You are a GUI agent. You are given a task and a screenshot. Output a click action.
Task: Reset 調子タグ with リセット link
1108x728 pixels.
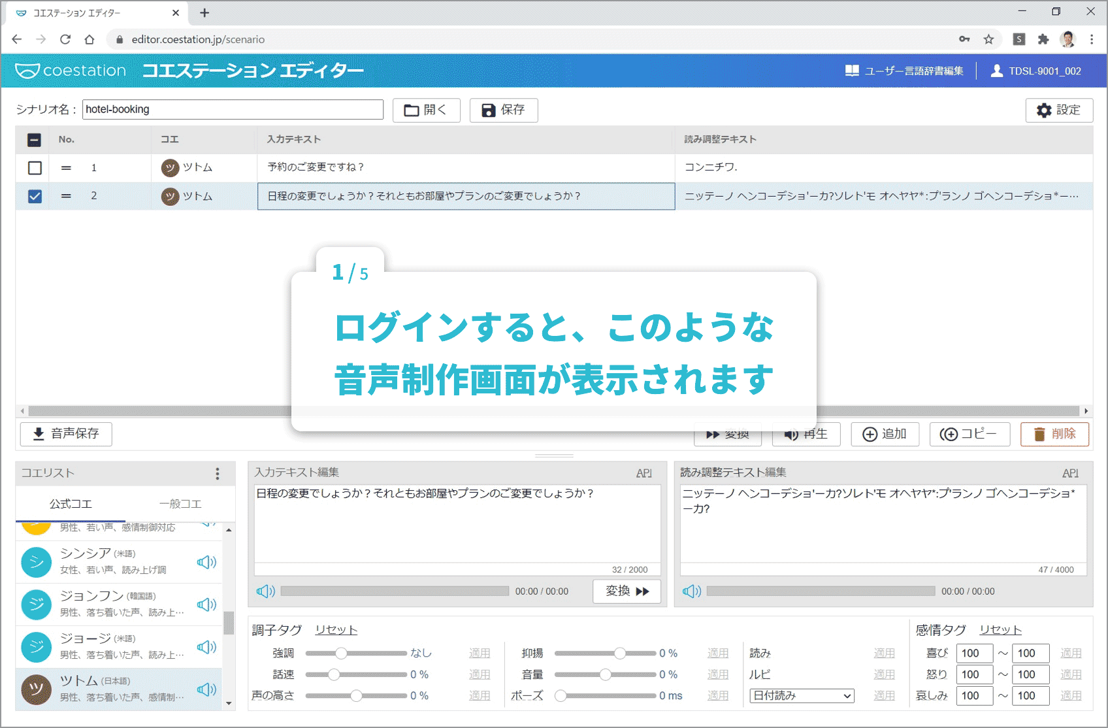pyautogui.click(x=336, y=630)
